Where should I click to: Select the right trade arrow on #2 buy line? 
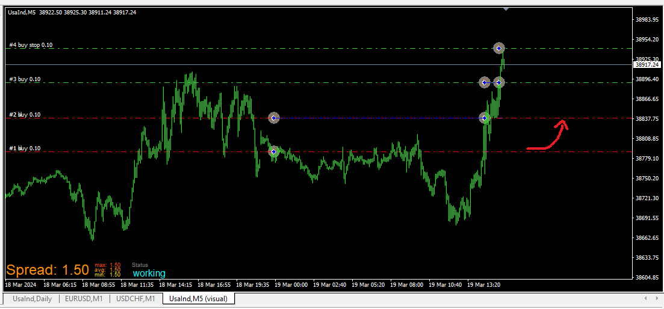pos(485,118)
